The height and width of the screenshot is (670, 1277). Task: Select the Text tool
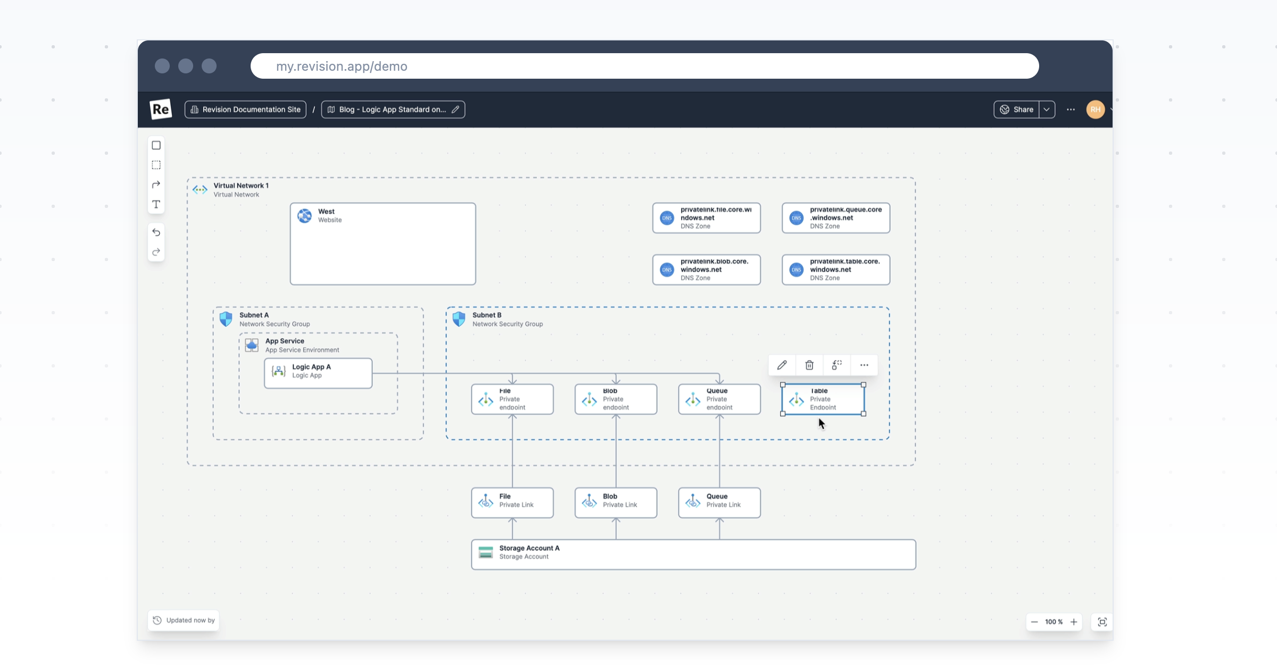[156, 204]
